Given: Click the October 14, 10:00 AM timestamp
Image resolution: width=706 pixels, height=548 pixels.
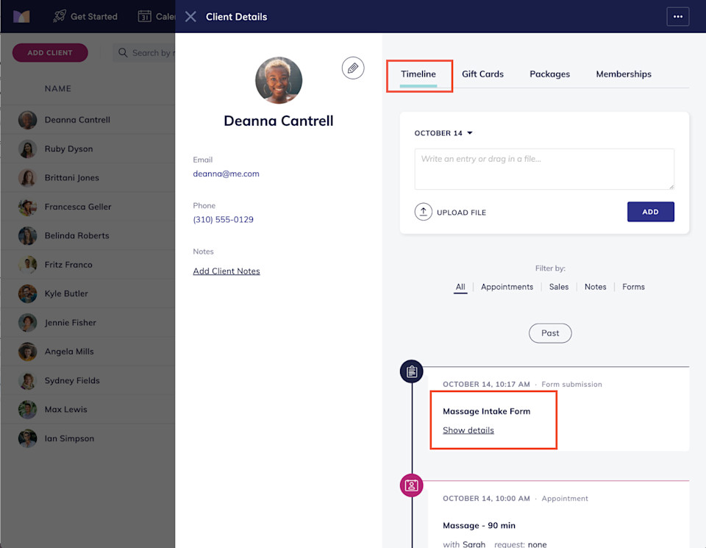Looking at the screenshot, I should [x=486, y=499].
